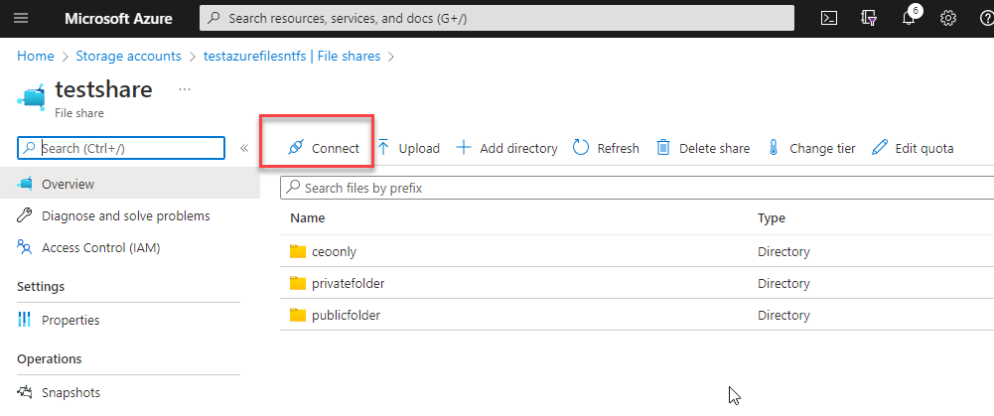Click the Access Control people icon
The image size is (994, 416).
25,247
